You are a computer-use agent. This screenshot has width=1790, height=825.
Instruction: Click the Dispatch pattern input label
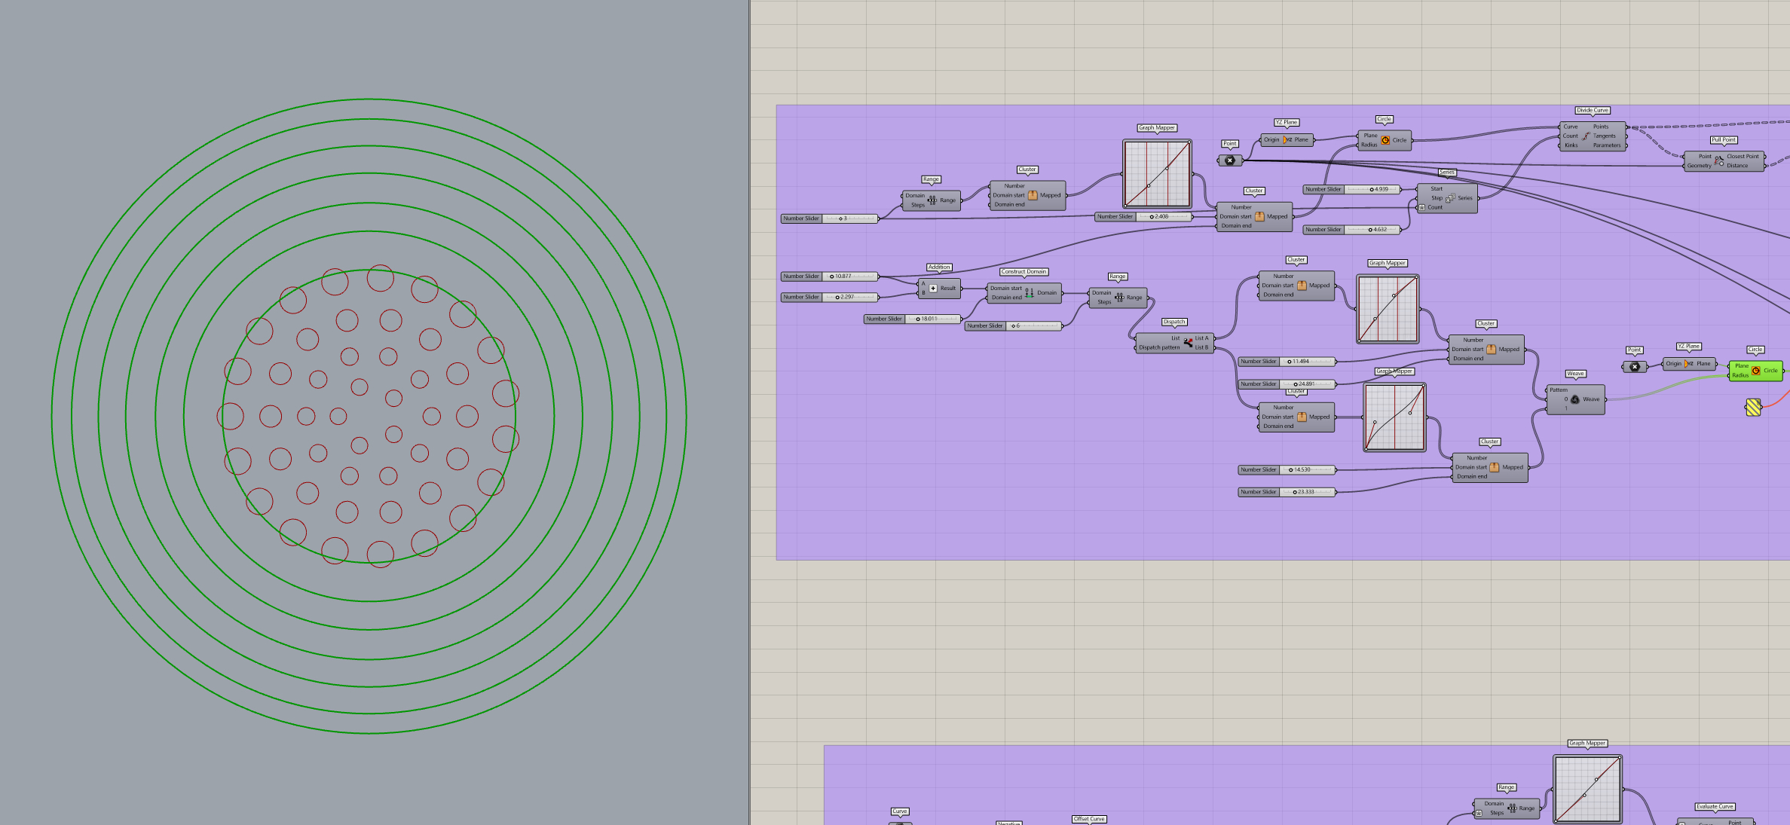tap(1159, 348)
